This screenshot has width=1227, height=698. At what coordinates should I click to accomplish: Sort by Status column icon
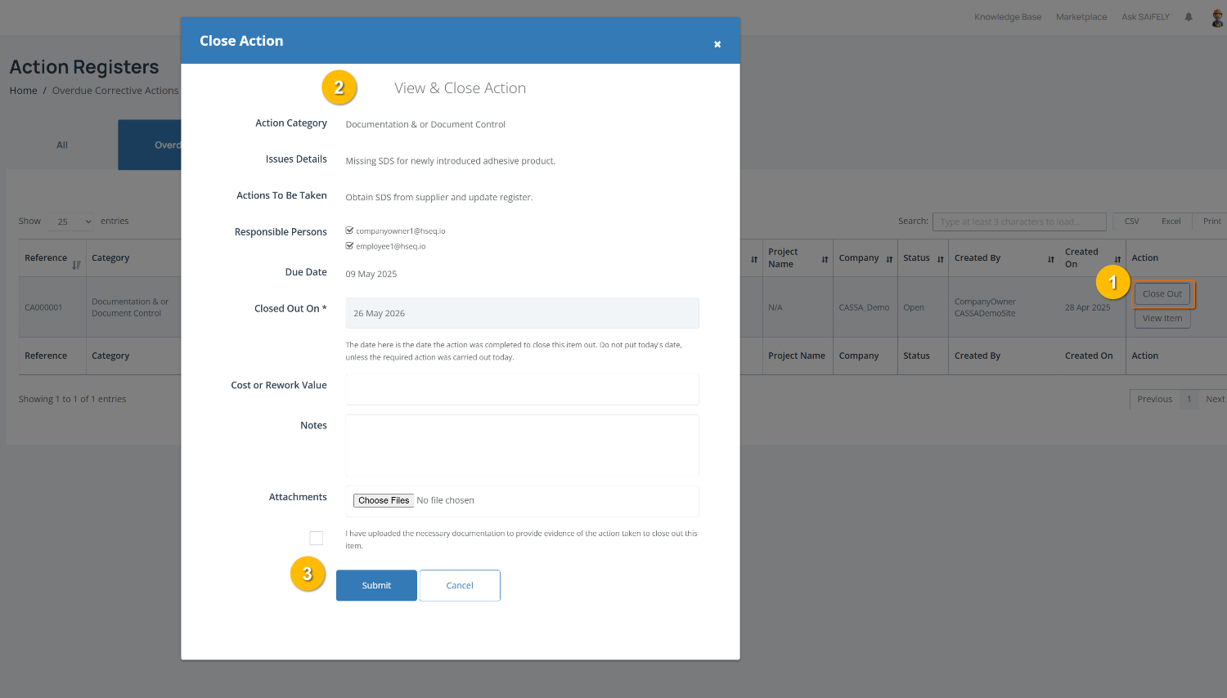941,259
